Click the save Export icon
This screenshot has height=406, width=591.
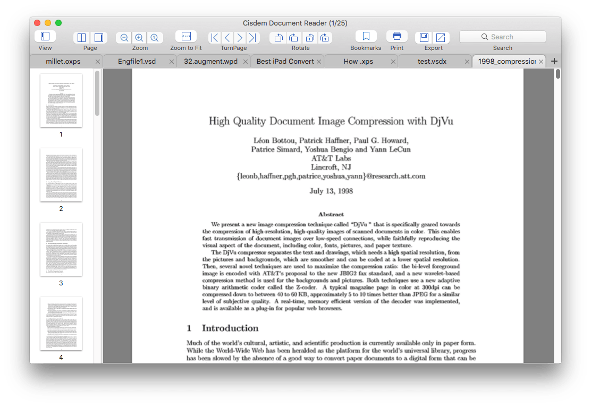[424, 37]
